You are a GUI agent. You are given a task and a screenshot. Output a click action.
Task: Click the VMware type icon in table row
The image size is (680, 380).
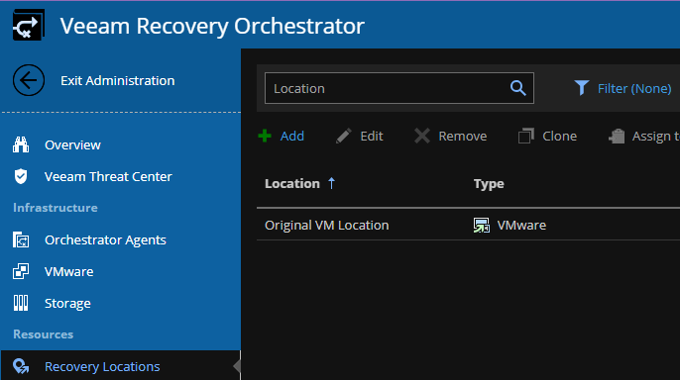482,225
